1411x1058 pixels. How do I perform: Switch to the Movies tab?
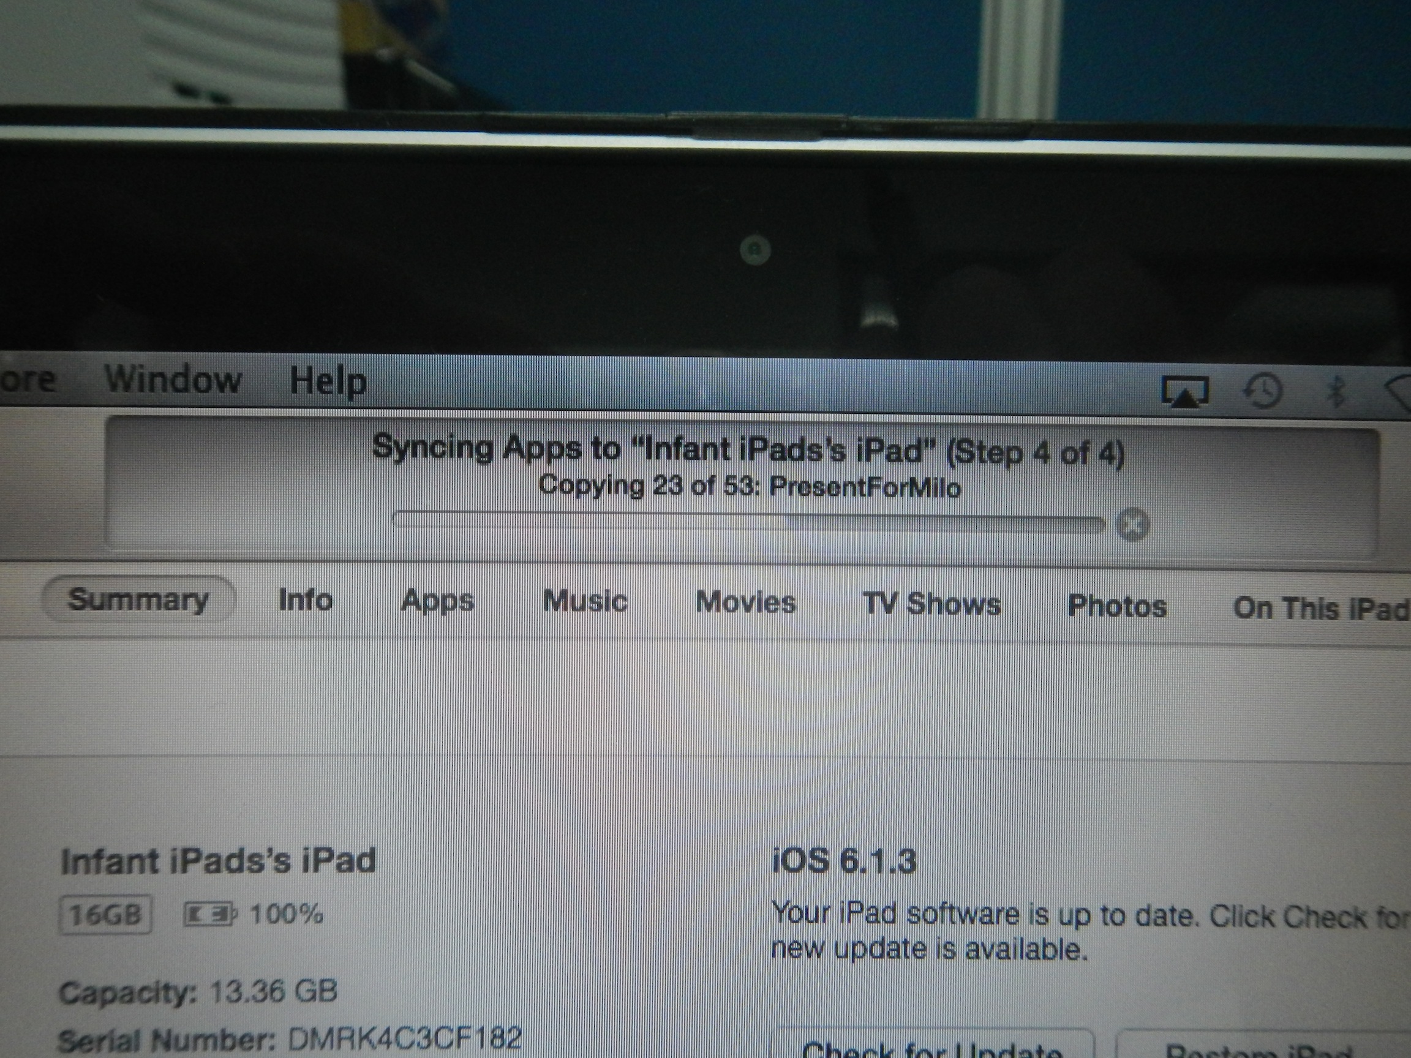[746, 602]
